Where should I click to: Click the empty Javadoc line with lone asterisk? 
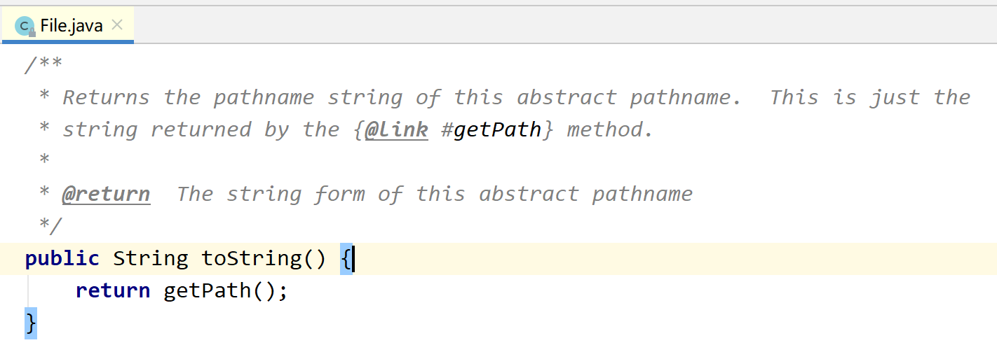click(x=44, y=162)
